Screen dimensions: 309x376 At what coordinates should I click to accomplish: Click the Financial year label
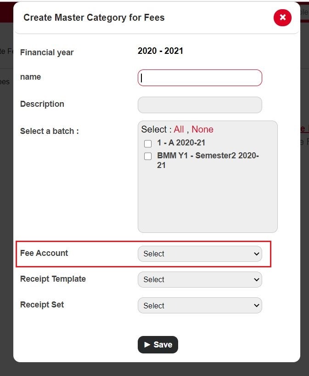click(47, 52)
